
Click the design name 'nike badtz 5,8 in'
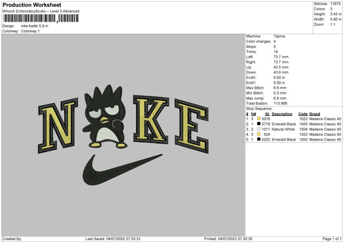pos(34,26)
